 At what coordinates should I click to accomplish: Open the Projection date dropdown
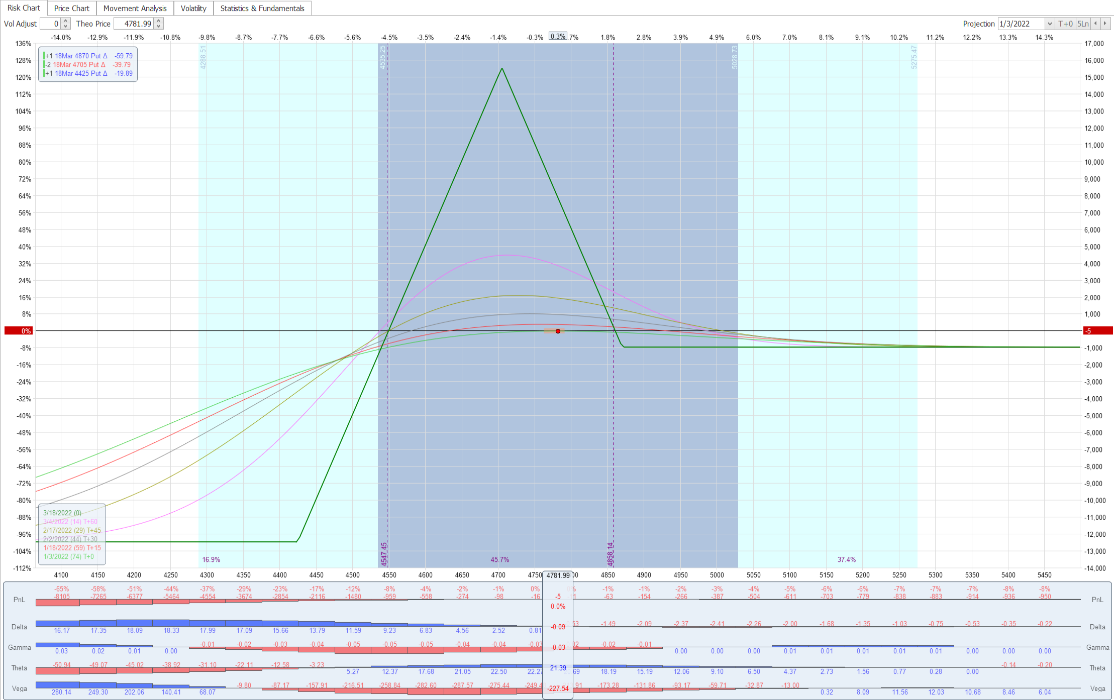point(1049,24)
